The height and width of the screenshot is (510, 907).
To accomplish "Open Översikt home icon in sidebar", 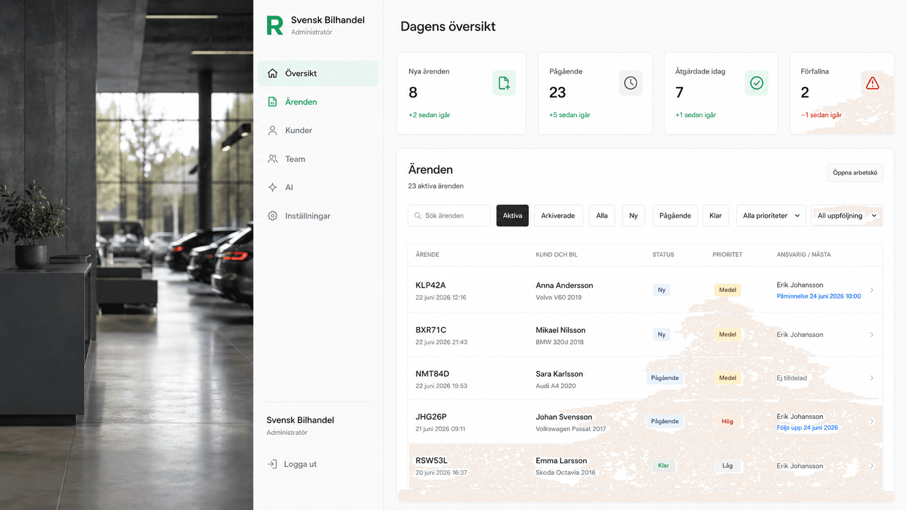I will 272,73.
